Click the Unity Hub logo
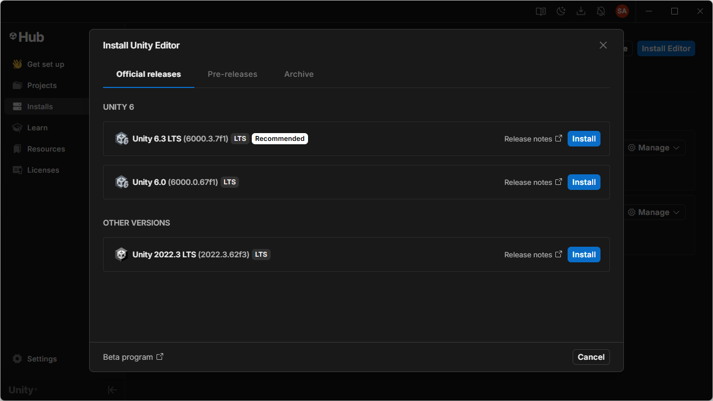Viewport: 713px width, 401px height. pos(27,37)
